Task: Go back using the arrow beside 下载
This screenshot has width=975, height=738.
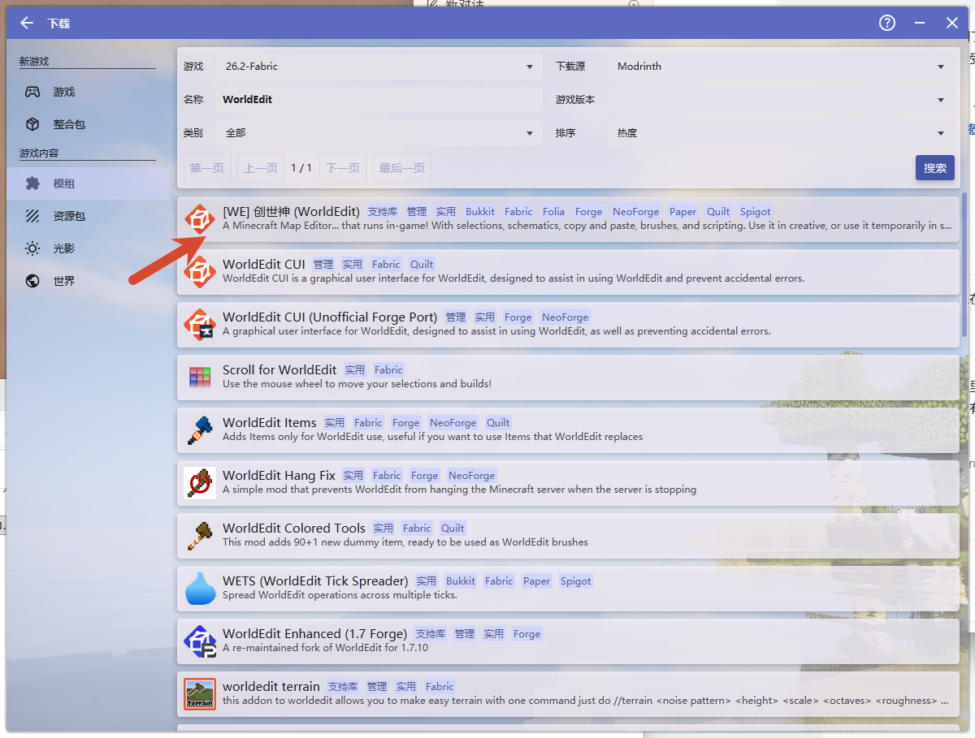Action: (x=27, y=23)
